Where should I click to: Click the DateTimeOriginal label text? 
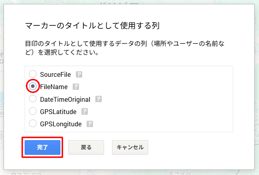click(x=65, y=99)
